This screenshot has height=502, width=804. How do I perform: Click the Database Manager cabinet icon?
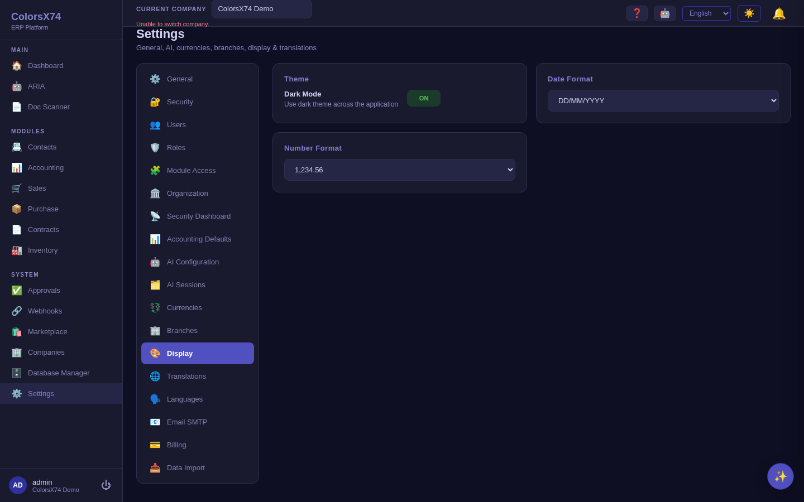(17, 373)
